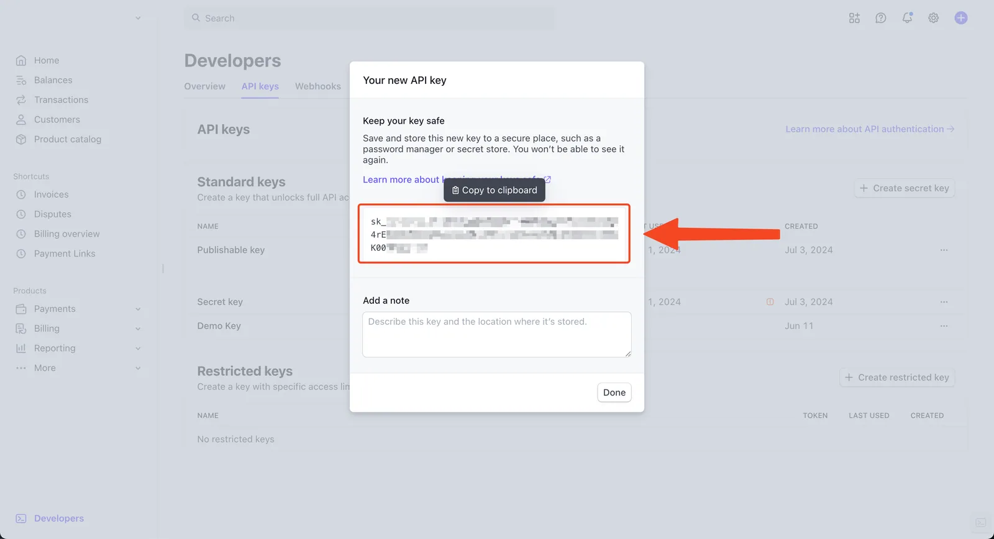This screenshot has width=994, height=539.
Task: Open the Secret key row options menu
Action: pos(944,302)
